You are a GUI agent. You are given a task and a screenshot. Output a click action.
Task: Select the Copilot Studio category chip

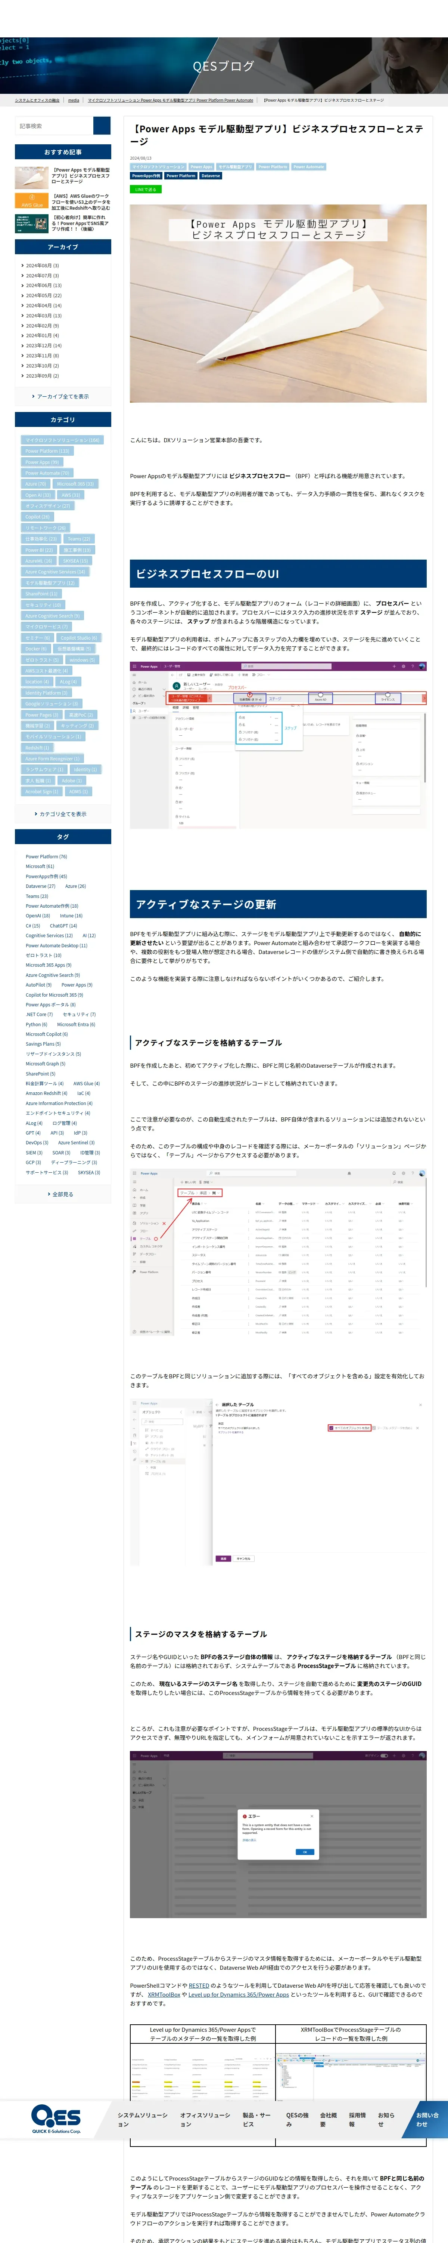(78, 638)
